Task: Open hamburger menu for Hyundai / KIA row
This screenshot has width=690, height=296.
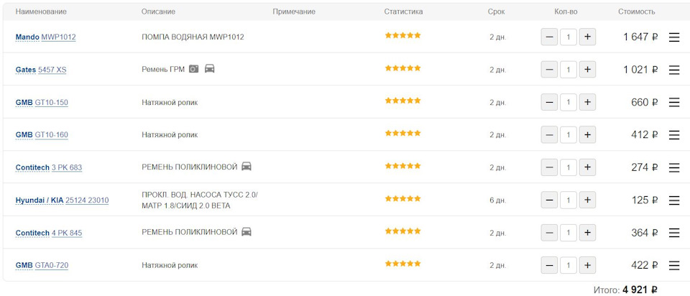Action: [x=674, y=200]
